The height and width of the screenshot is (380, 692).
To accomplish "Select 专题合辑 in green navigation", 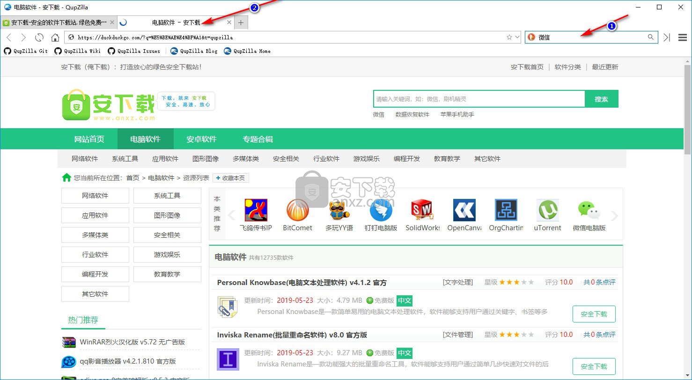I will pyautogui.click(x=258, y=139).
